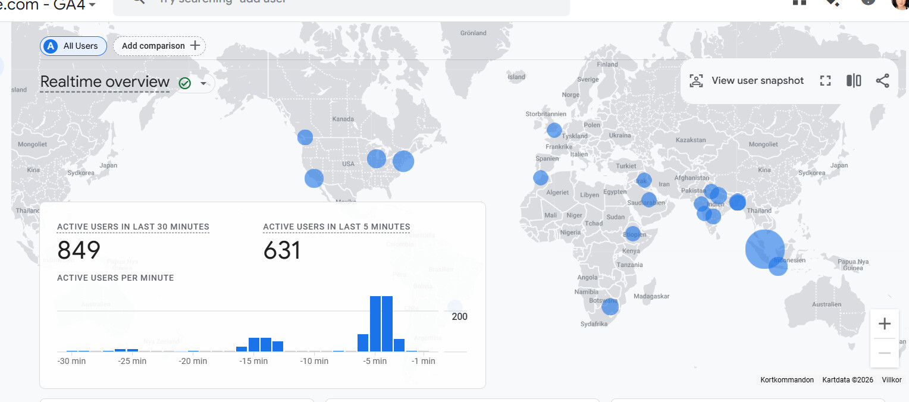909x402 pixels.
Task: Click the Kartdata ©2026 map attribution text
Action: click(x=848, y=379)
